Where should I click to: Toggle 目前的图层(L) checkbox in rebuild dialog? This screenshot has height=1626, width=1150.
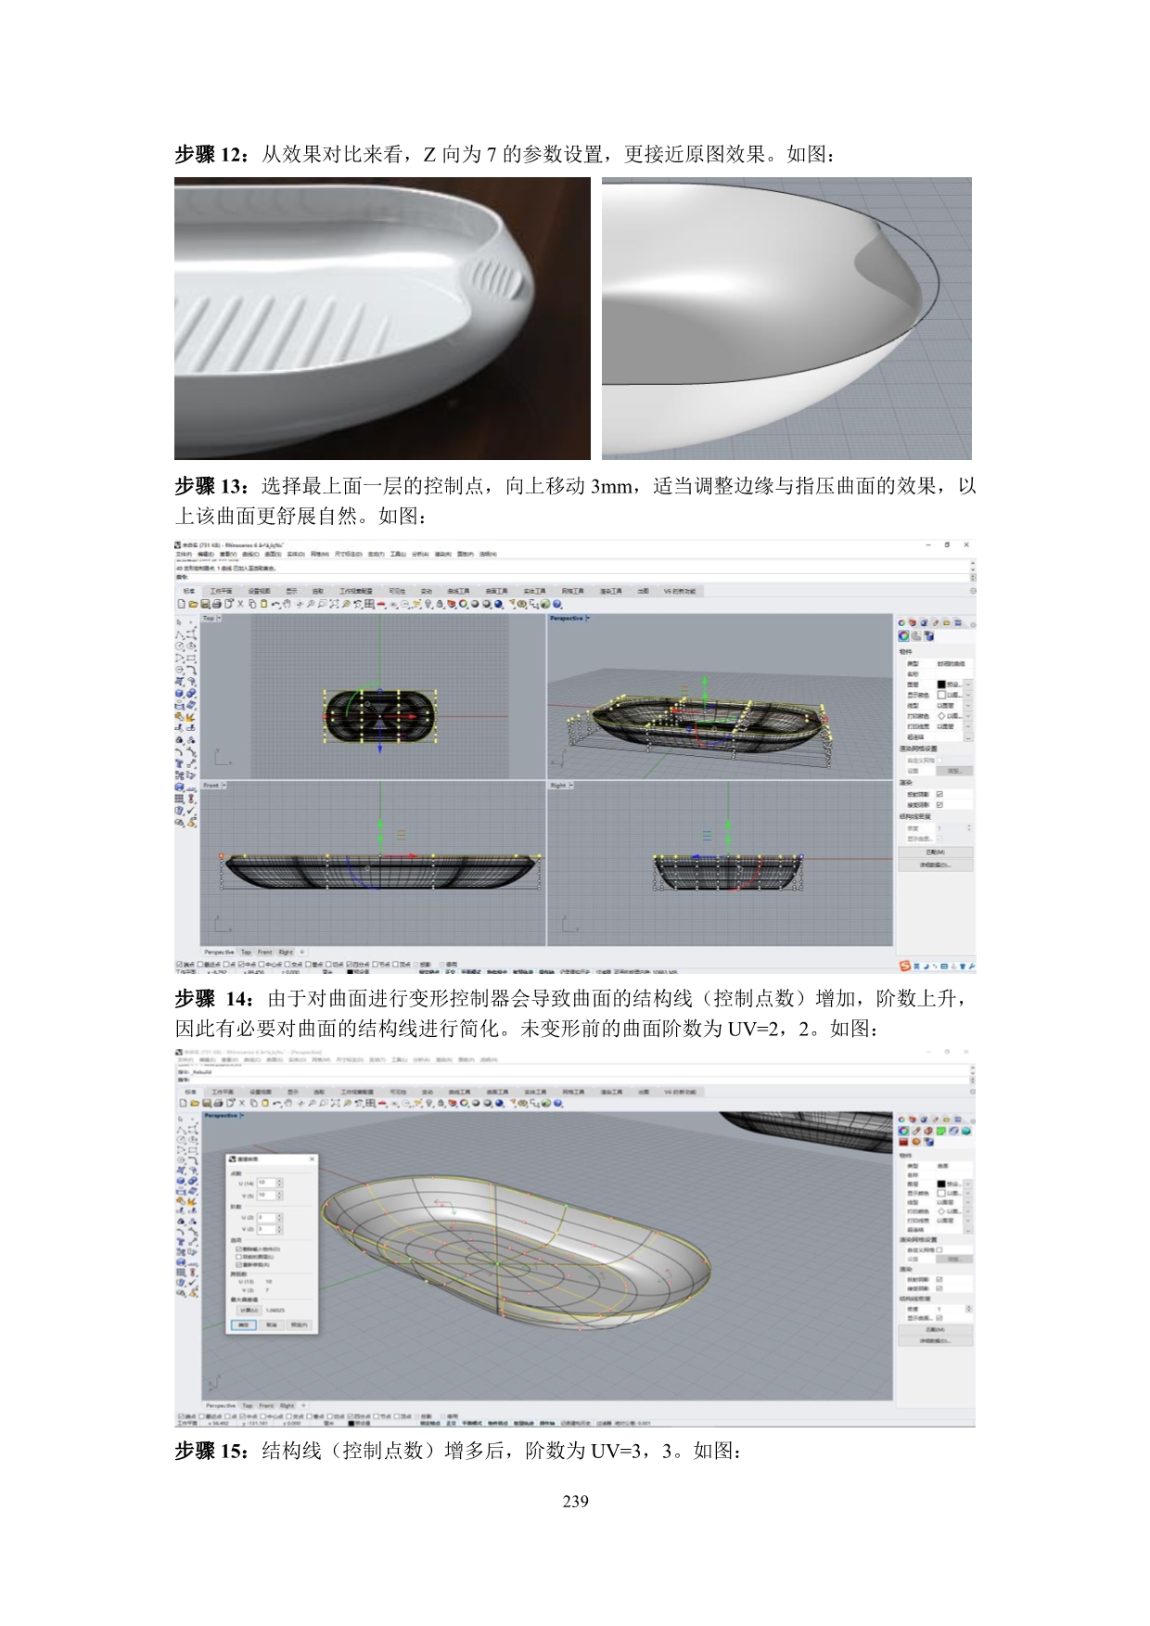(x=238, y=1256)
